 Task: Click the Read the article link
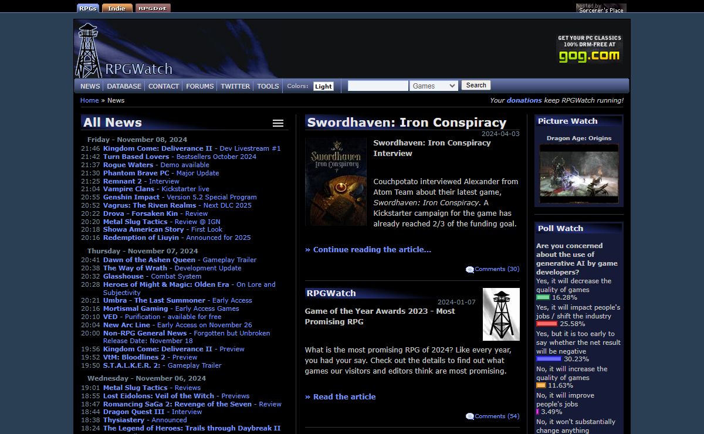pyautogui.click(x=340, y=396)
